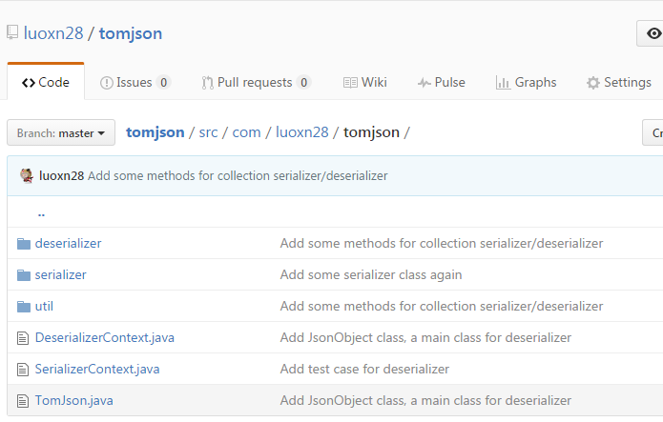Click the file icon for DeserializerContext.java

[23, 338]
